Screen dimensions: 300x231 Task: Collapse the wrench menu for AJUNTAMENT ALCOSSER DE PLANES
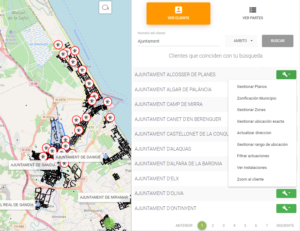286,74
